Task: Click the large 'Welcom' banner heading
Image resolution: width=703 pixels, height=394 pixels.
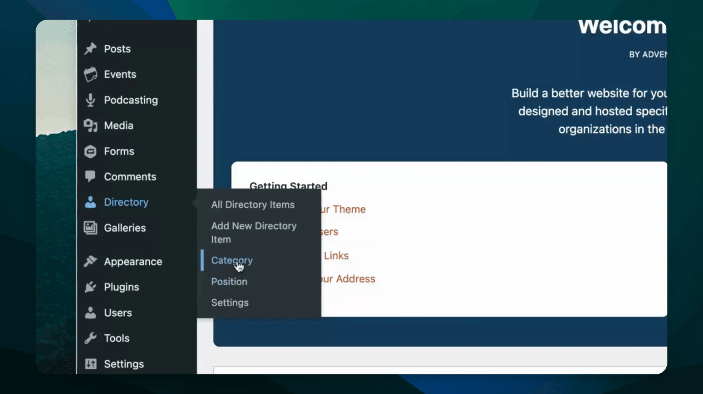Action: pos(622,26)
